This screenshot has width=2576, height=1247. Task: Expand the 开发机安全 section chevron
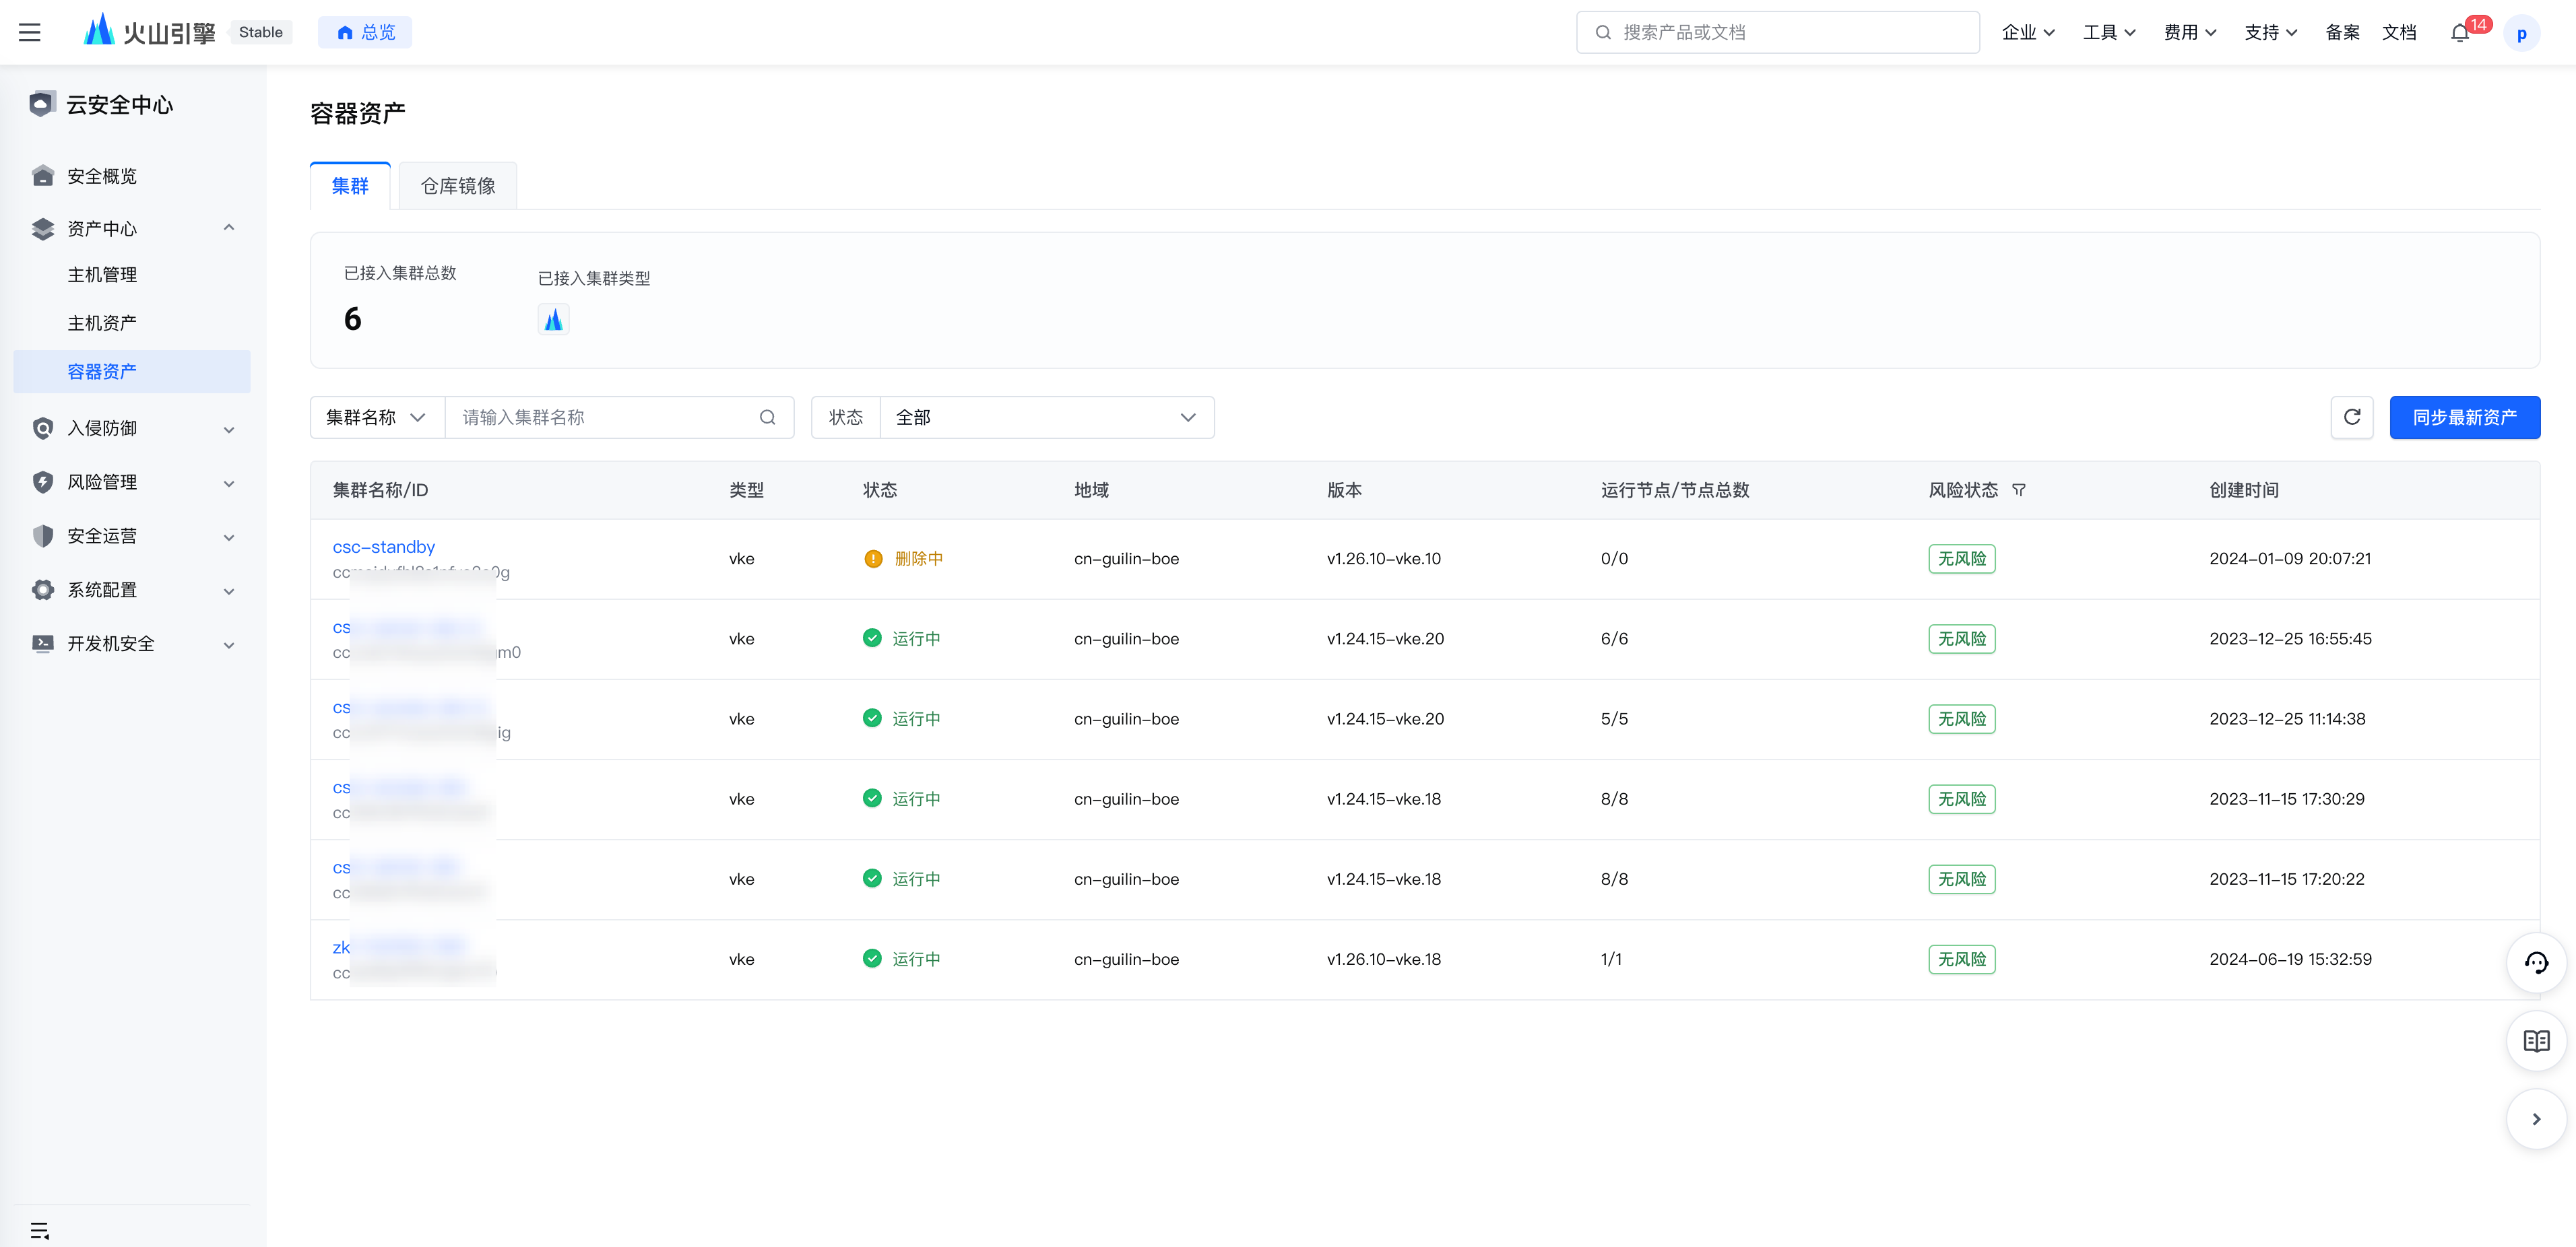coord(229,646)
